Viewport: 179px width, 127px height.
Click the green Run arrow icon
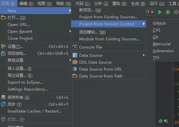(160, 12)
